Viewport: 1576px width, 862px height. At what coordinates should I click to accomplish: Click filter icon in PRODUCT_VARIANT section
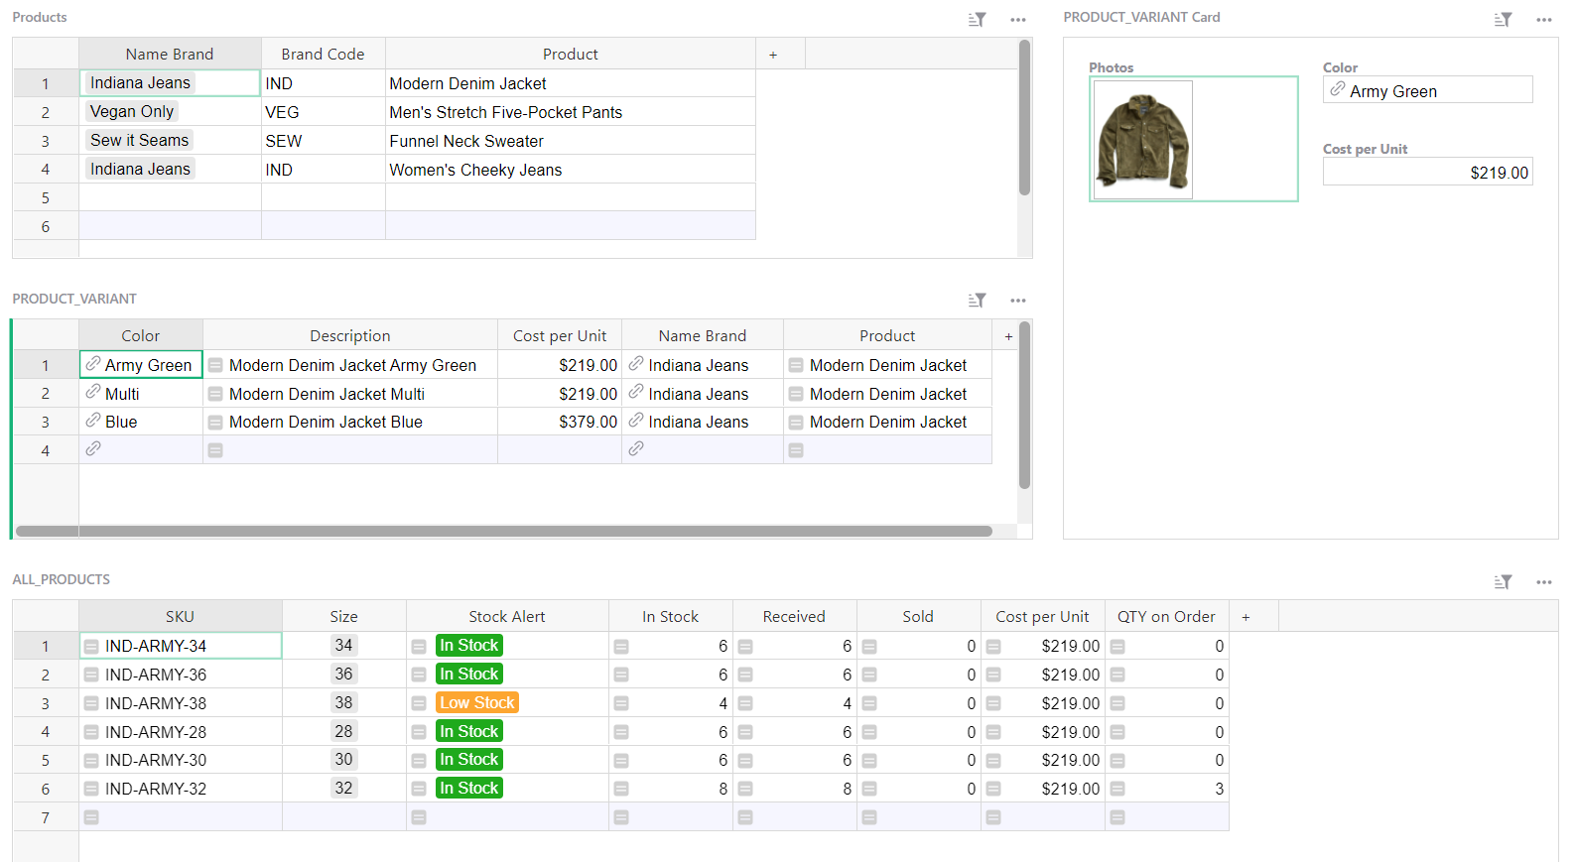pyautogui.click(x=978, y=301)
